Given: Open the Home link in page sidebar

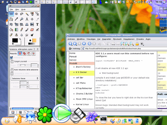Looking at the screenshot, I should click(72, 53).
